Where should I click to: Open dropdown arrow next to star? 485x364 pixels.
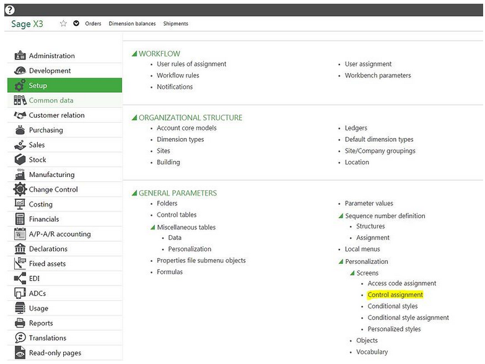pos(76,24)
